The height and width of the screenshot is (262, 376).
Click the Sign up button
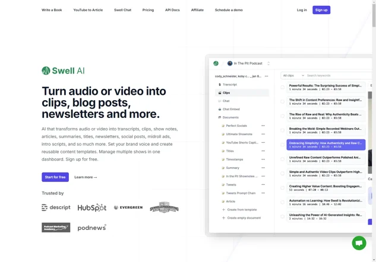pyautogui.click(x=321, y=10)
